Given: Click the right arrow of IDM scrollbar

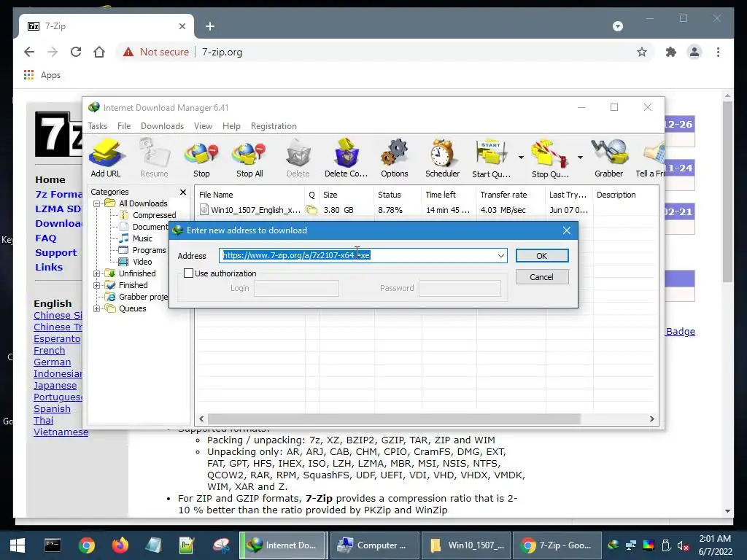Looking at the screenshot, I should coord(651,419).
